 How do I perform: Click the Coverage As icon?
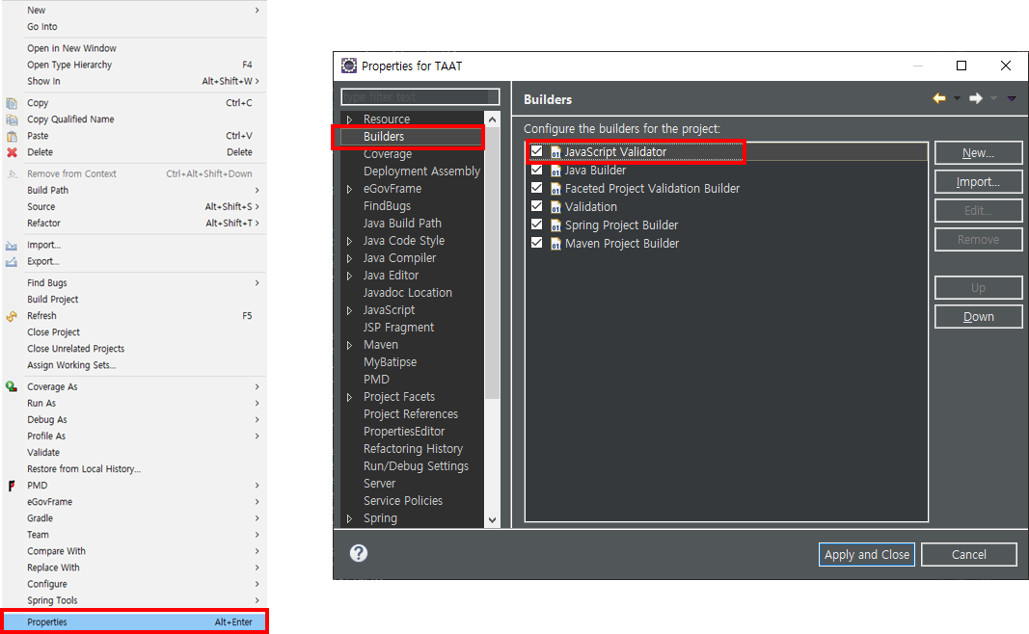pos(10,385)
